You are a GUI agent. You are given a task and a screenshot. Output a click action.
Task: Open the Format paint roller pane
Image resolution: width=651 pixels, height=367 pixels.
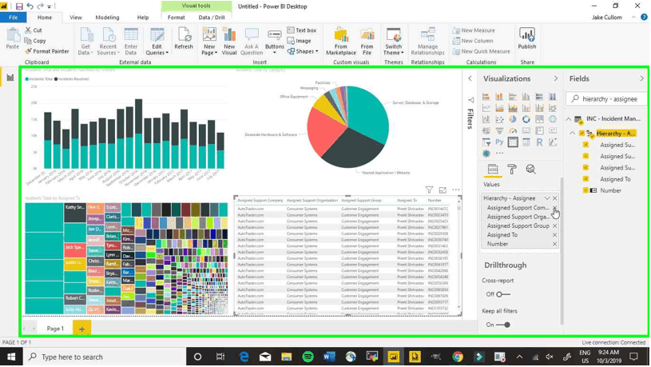[512, 170]
